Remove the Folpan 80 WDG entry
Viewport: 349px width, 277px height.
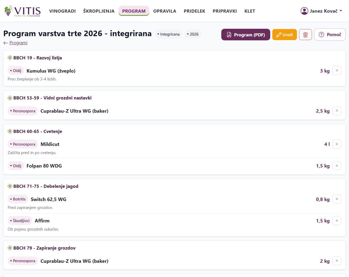coord(337,166)
